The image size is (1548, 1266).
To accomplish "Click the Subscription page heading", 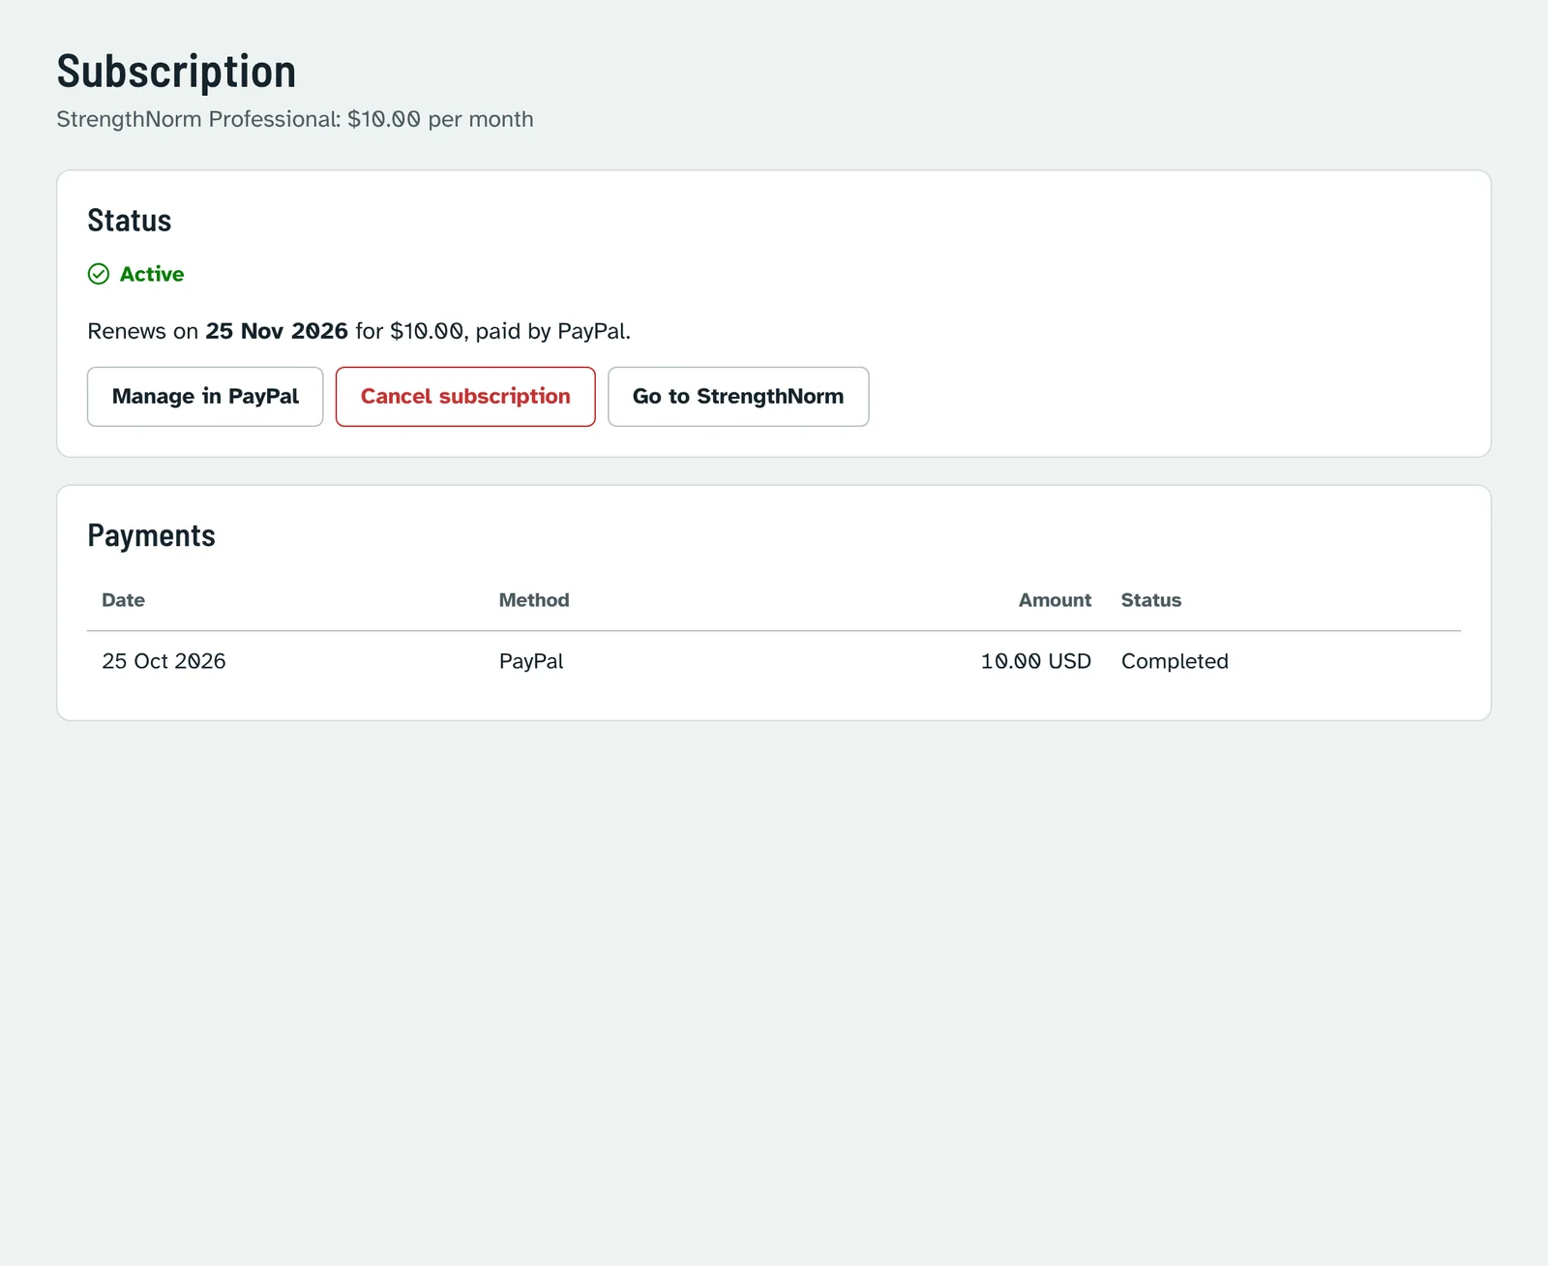I will (x=176, y=72).
